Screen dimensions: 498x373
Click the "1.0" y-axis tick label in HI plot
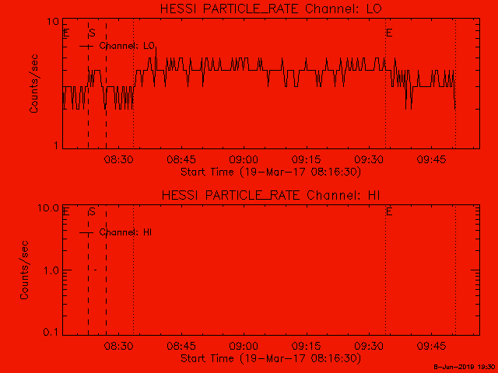pyautogui.click(x=51, y=270)
